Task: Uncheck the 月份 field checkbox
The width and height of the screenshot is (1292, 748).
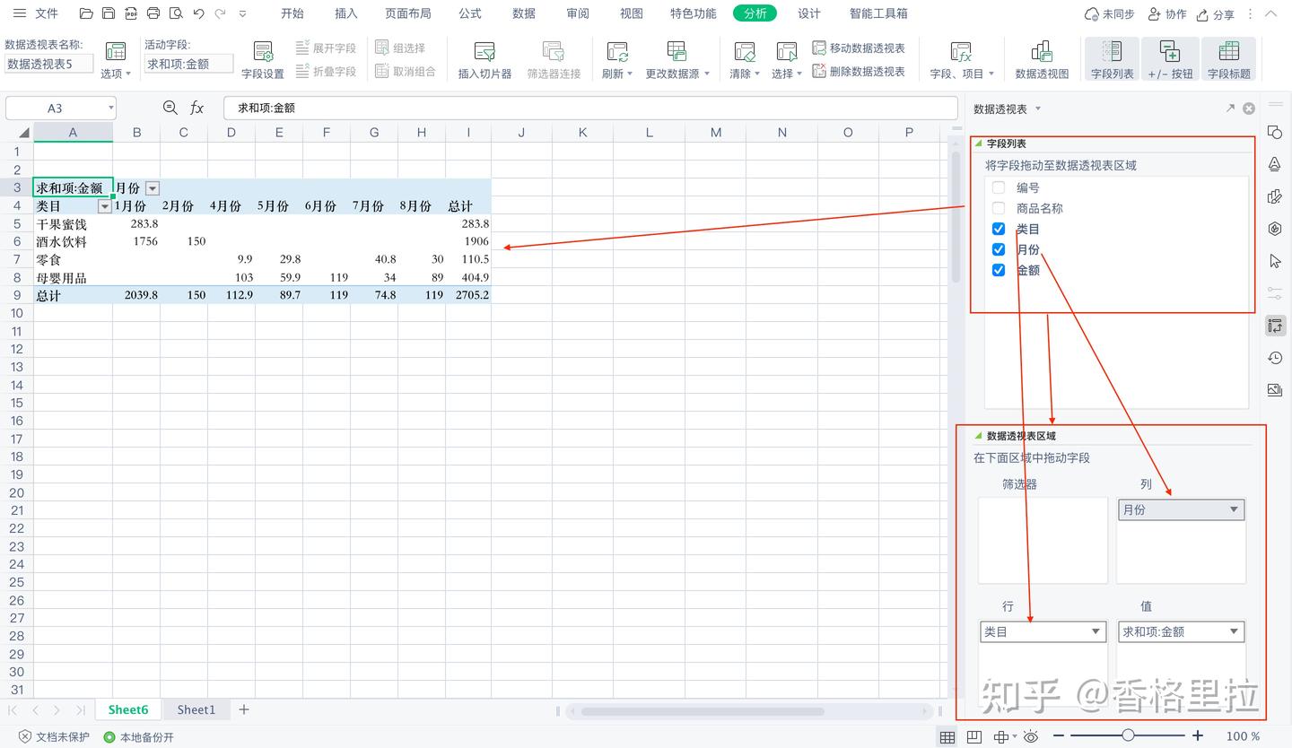Action: tap(999, 249)
